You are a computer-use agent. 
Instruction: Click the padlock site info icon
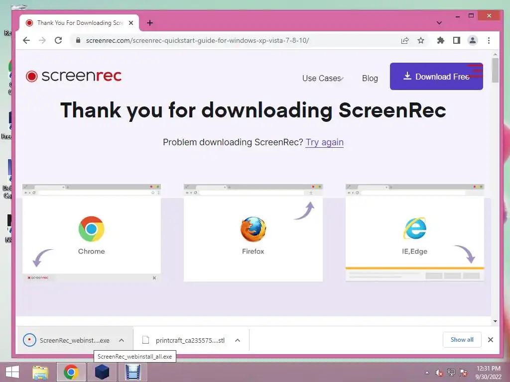(78, 40)
